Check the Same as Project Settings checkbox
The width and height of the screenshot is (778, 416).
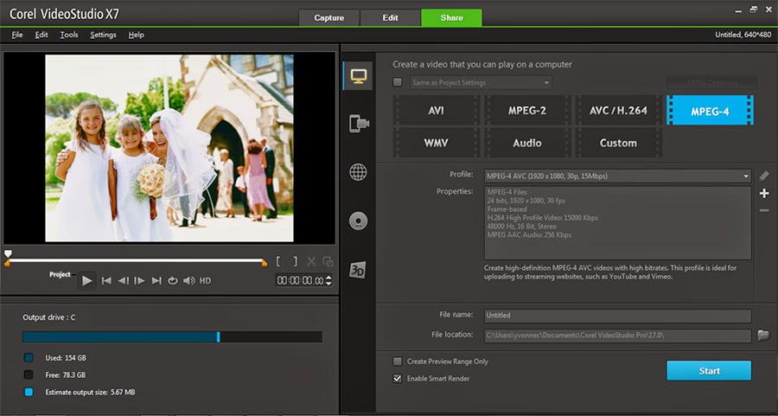pyautogui.click(x=398, y=83)
